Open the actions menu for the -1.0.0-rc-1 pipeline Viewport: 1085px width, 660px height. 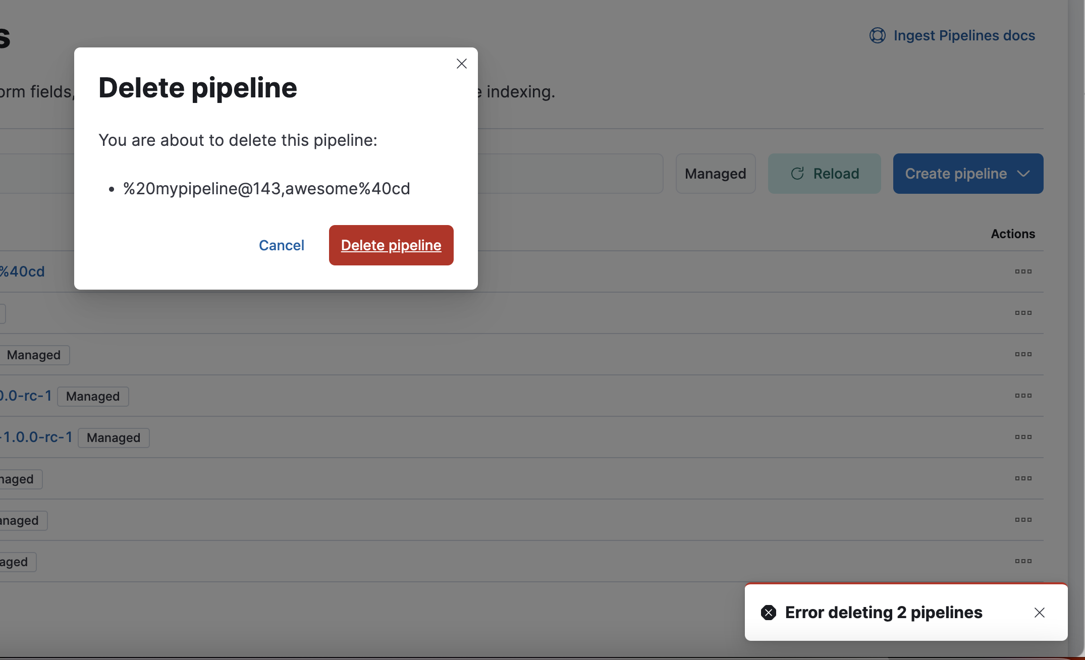1023,436
